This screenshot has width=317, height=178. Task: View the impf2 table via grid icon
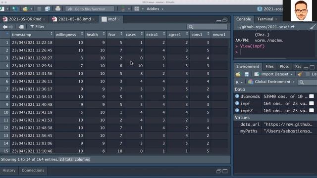tap(312, 110)
